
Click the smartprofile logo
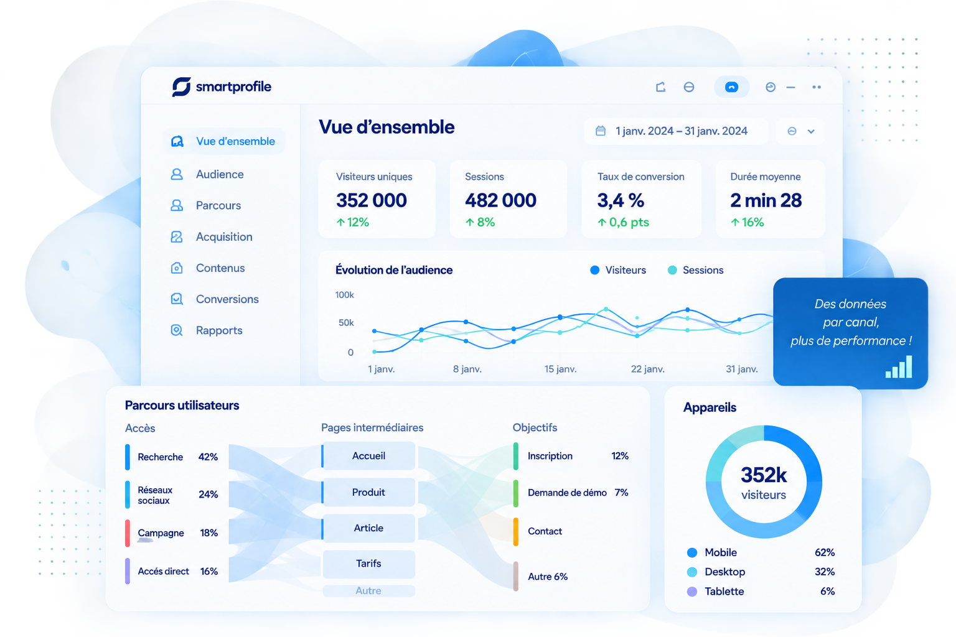(222, 86)
